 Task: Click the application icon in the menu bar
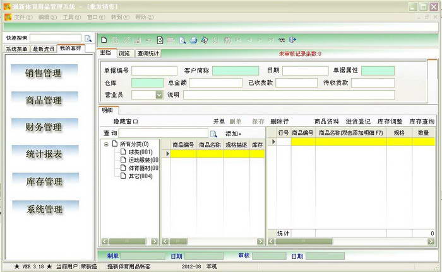(x=8, y=17)
